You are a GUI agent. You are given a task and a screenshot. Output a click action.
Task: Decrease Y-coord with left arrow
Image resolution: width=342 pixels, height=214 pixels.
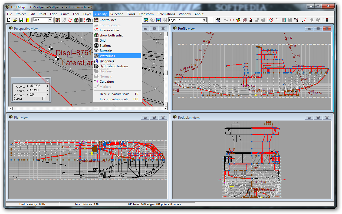[x=27, y=91]
